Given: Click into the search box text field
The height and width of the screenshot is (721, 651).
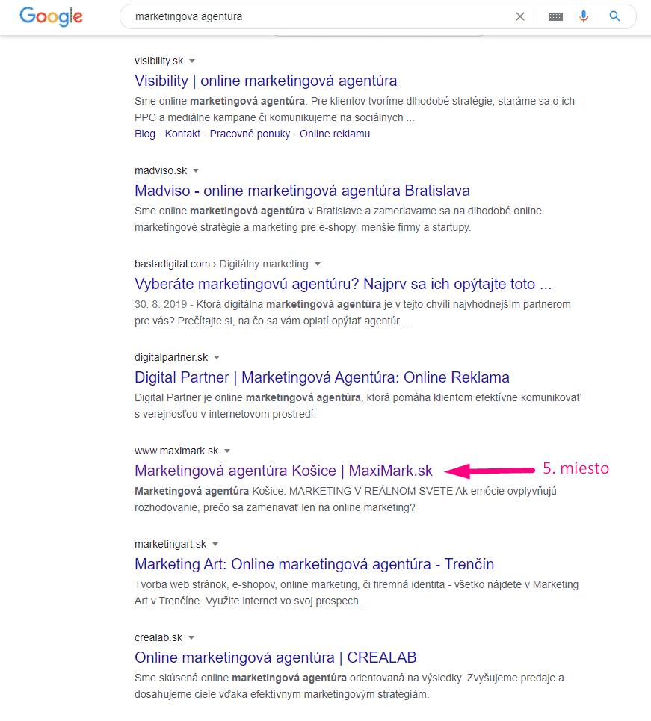Looking at the screenshot, I should pos(314,16).
